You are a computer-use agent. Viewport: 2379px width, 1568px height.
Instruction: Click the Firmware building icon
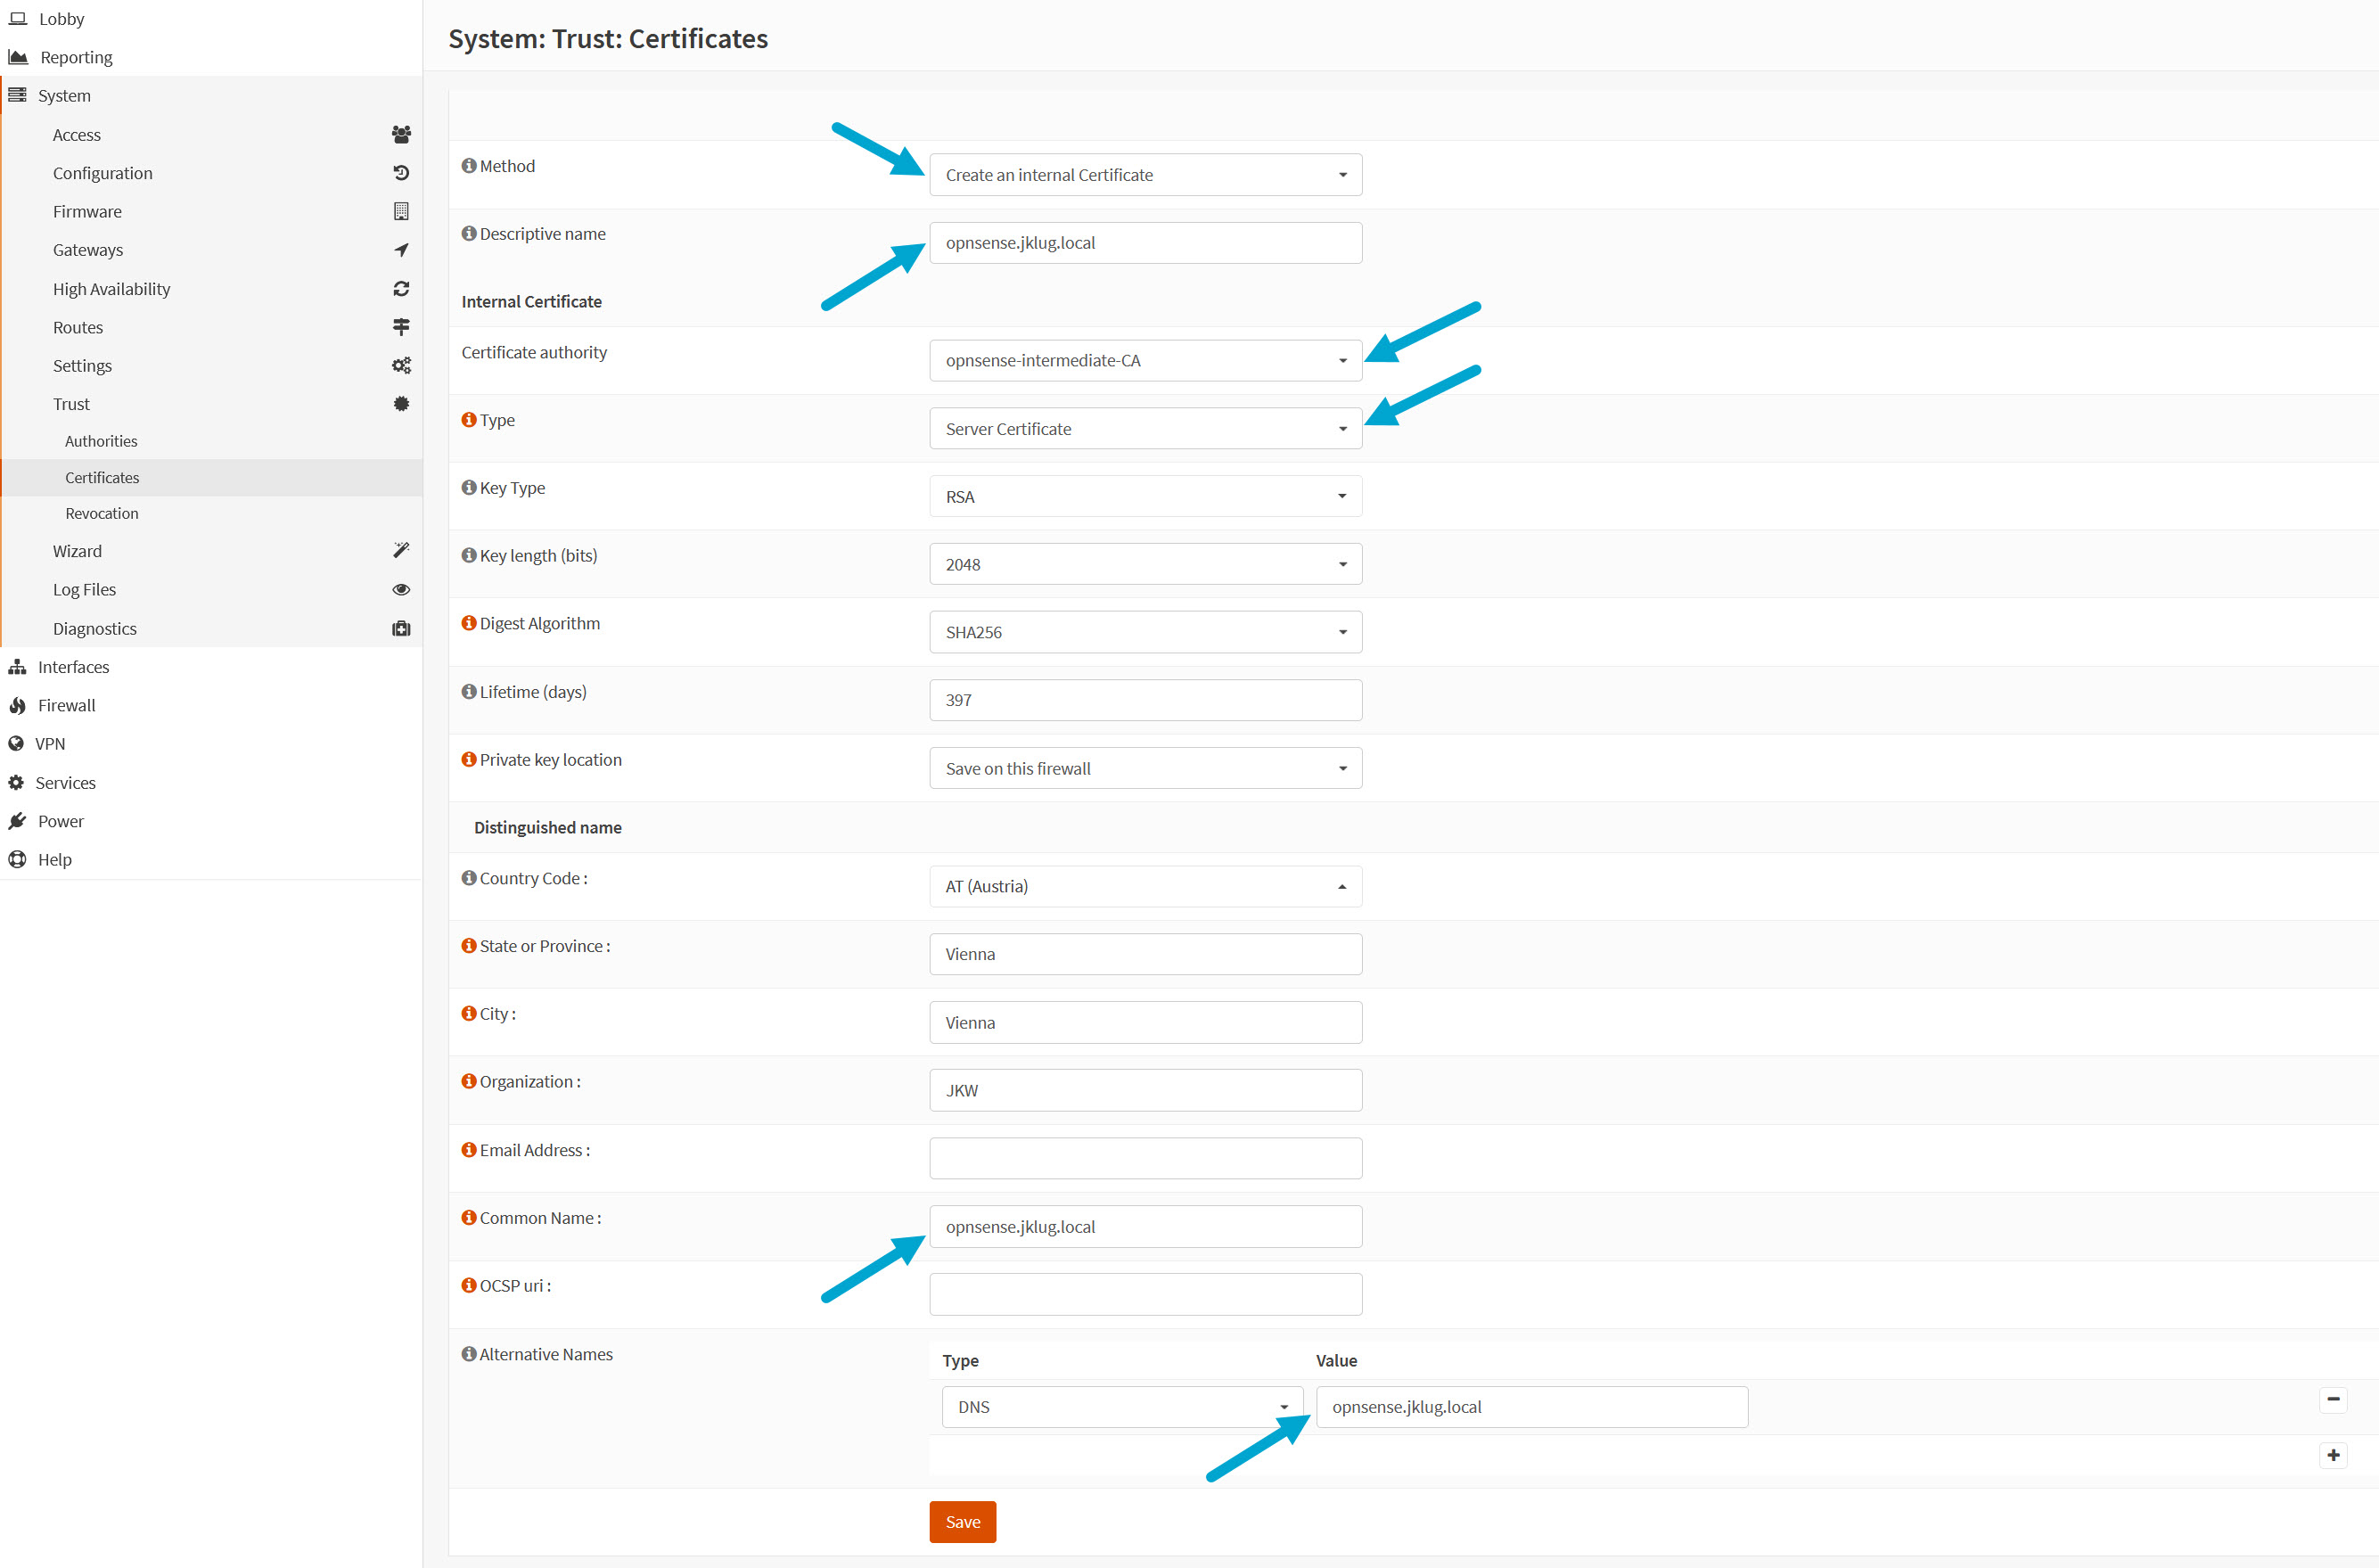point(401,211)
